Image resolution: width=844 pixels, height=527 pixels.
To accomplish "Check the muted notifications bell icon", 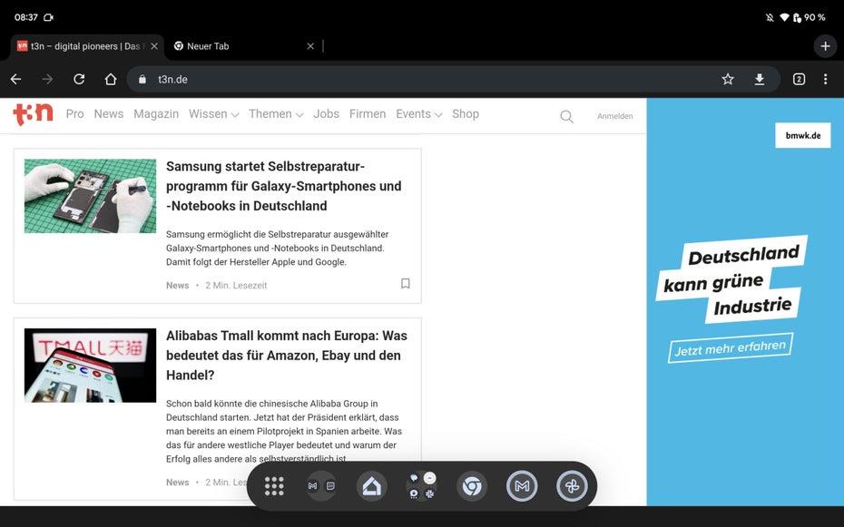I will click(x=770, y=17).
